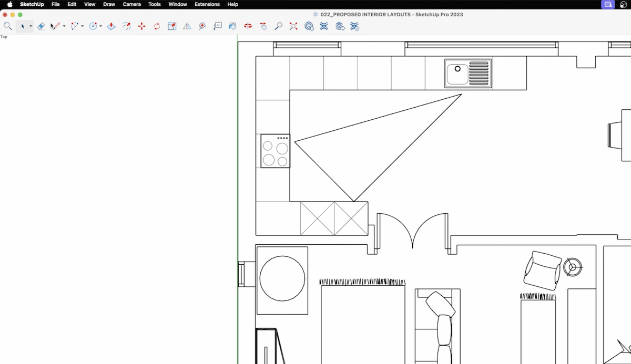Open the 3D Warehouse icon
The height and width of the screenshot is (364, 631).
tap(309, 26)
